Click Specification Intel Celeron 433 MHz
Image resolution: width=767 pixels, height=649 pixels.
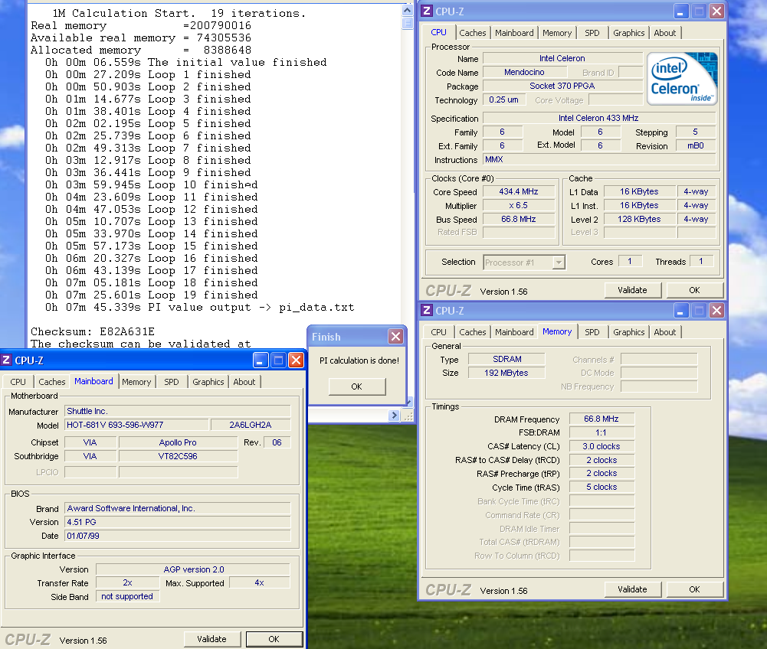tap(598, 119)
